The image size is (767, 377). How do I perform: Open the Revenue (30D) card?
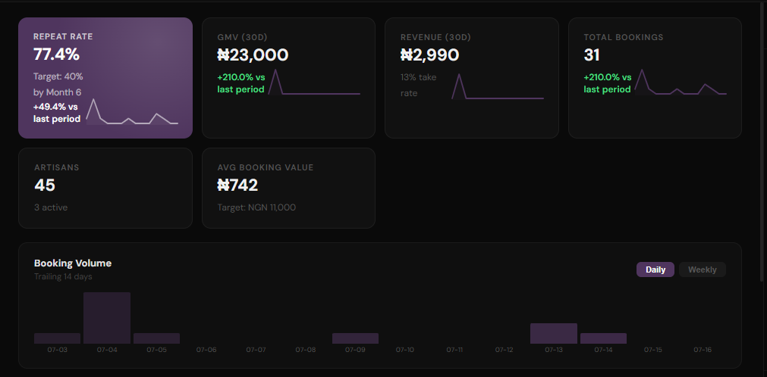click(472, 78)
